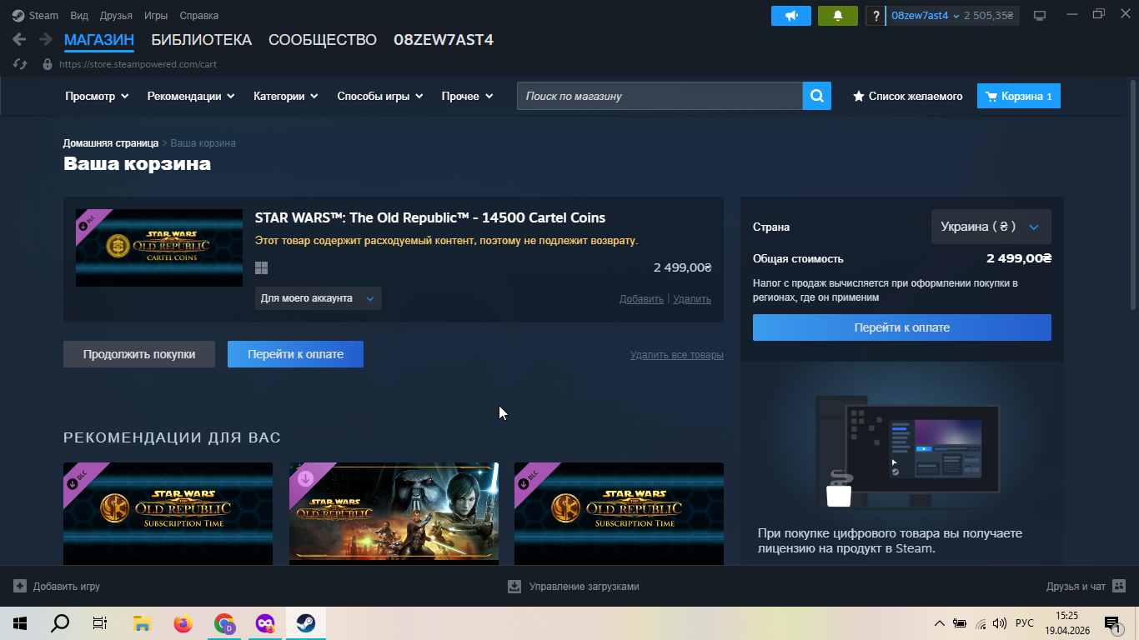Reload the page with refresh icon
The width and height of the screenshot is (1139, 640).
(21, 64)
